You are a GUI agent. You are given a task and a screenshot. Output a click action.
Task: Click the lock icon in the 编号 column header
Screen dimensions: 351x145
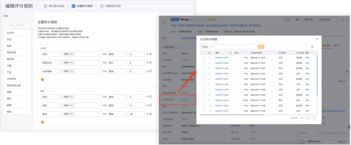click(x=230, y=53)
